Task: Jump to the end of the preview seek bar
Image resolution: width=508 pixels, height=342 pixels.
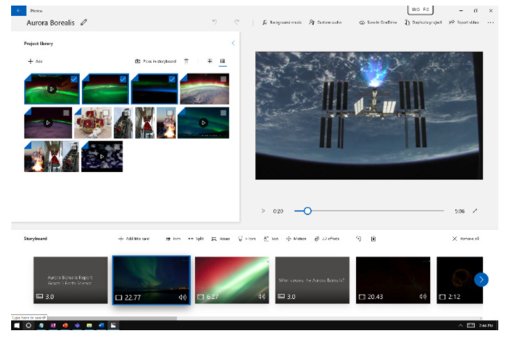Action: pyautogui.click(x=443, y=211)
